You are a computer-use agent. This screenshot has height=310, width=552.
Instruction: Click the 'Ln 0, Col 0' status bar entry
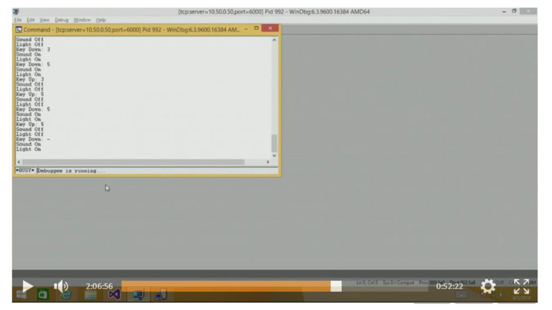(x=367, y=283)
